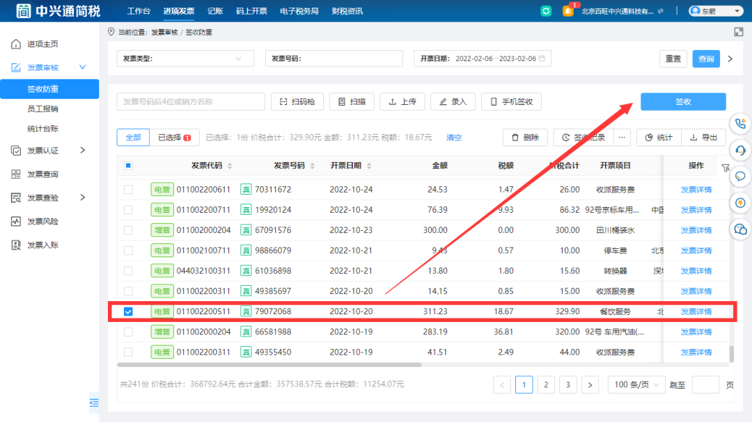Click the table column filter icon
This screenshot has height=422, width=752.
click(x=726, y=168)
